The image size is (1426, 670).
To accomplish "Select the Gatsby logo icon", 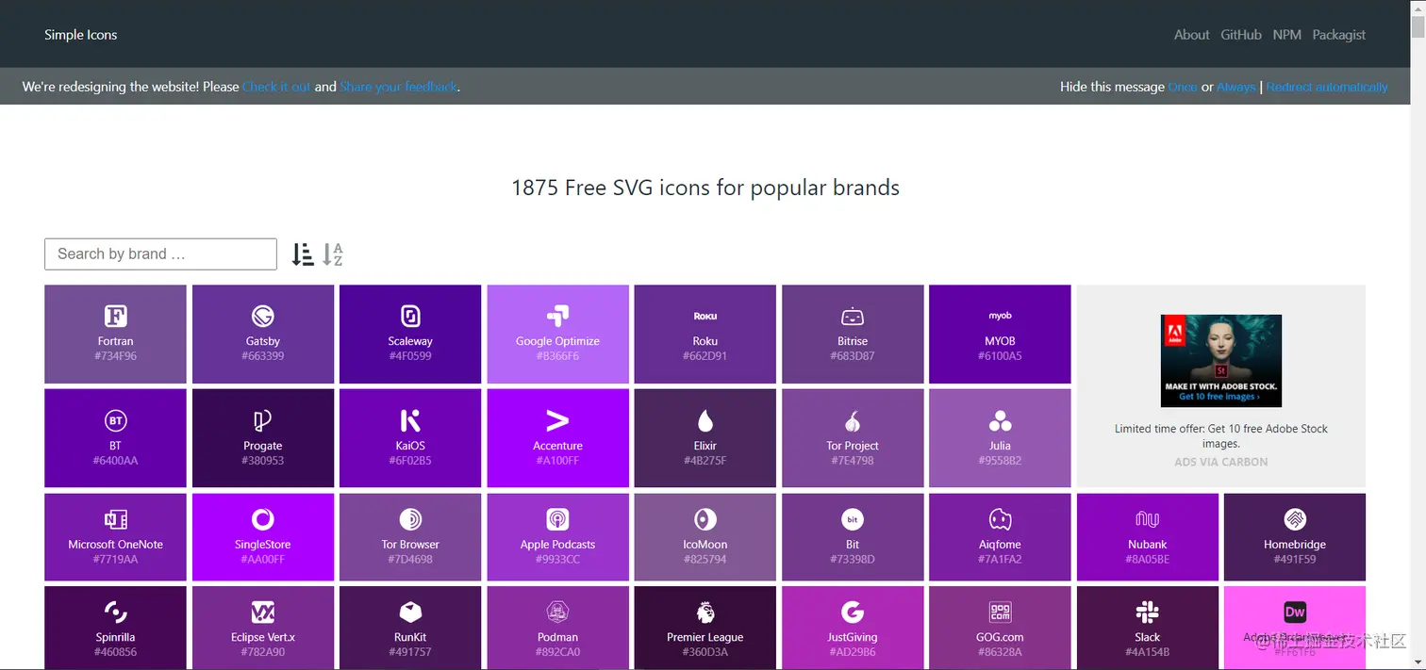I will (x=262, y=316).
